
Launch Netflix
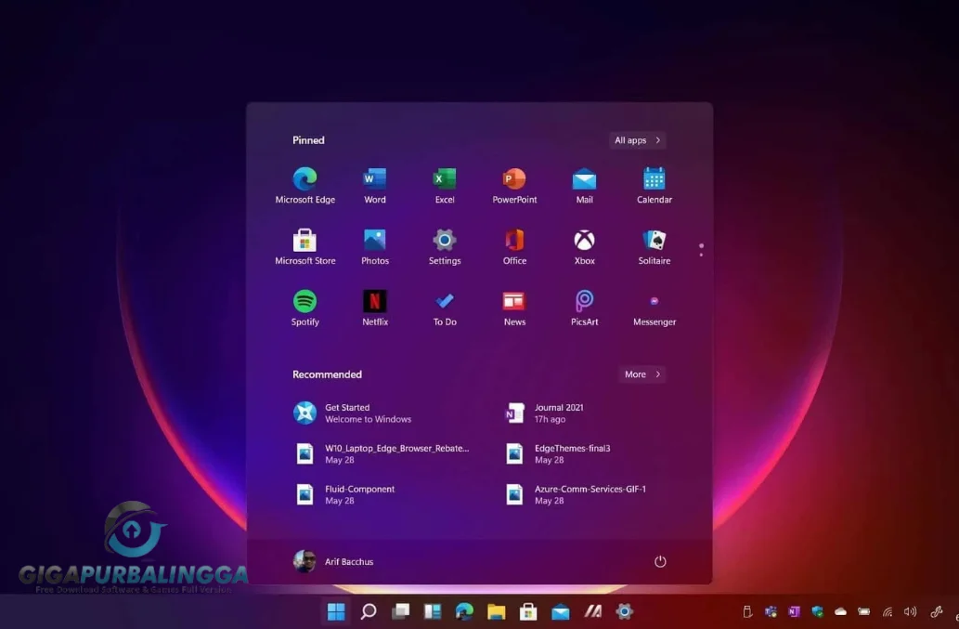(x=374, y=307)
